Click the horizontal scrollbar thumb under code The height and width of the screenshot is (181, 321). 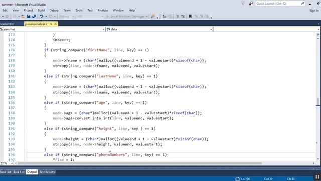click(139, 163)
